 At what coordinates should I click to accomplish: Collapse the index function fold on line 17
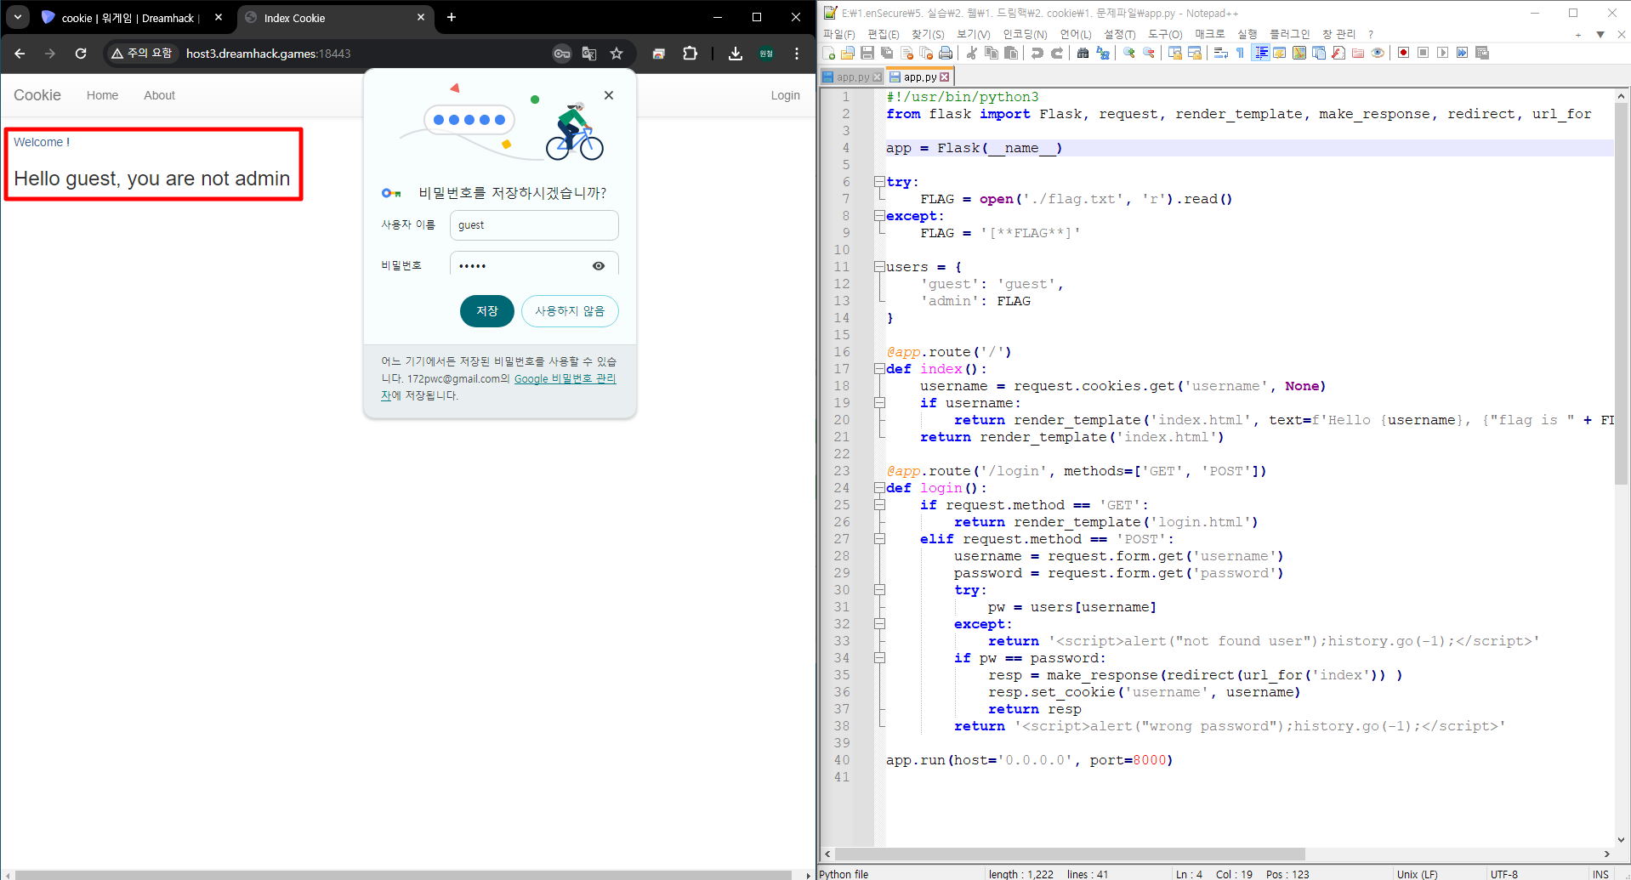(x=879, y=369)
